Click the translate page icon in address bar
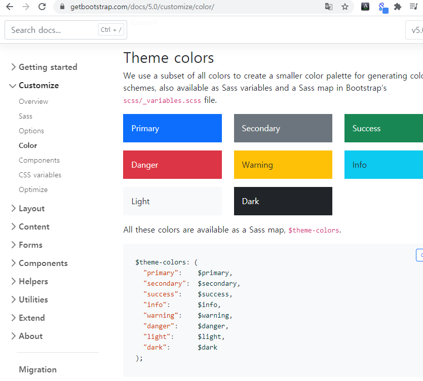423x381 pixels. (x=329, y=7)
